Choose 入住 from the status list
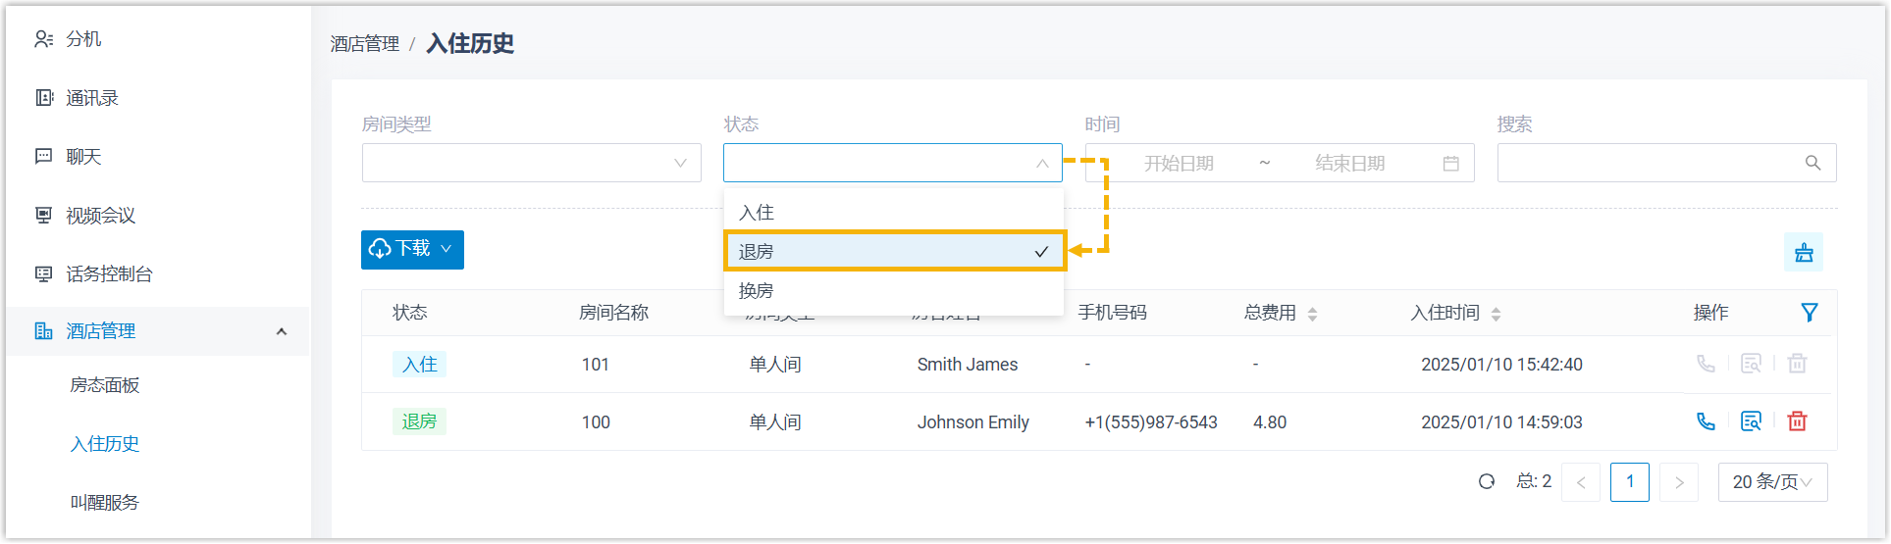 894,213
